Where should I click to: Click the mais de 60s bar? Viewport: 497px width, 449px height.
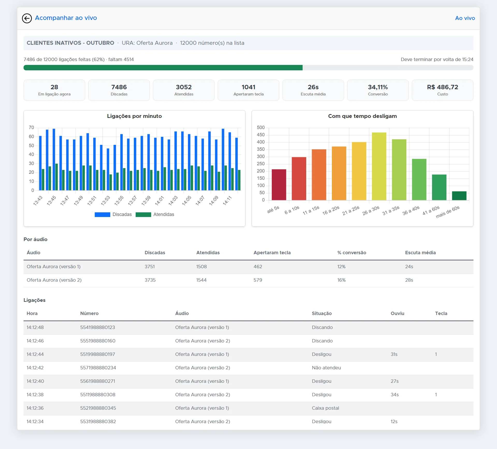(459, 196)
